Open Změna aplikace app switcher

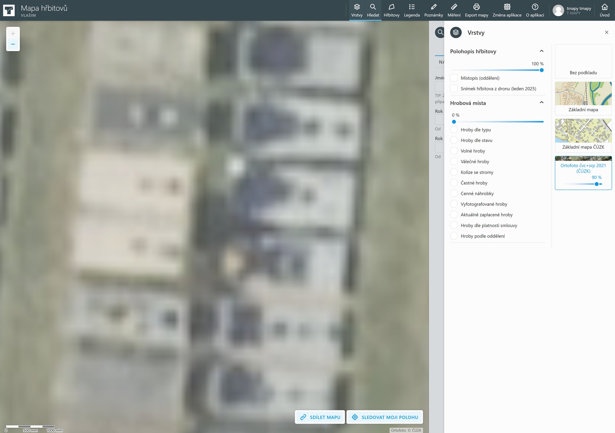pos(507,10)
